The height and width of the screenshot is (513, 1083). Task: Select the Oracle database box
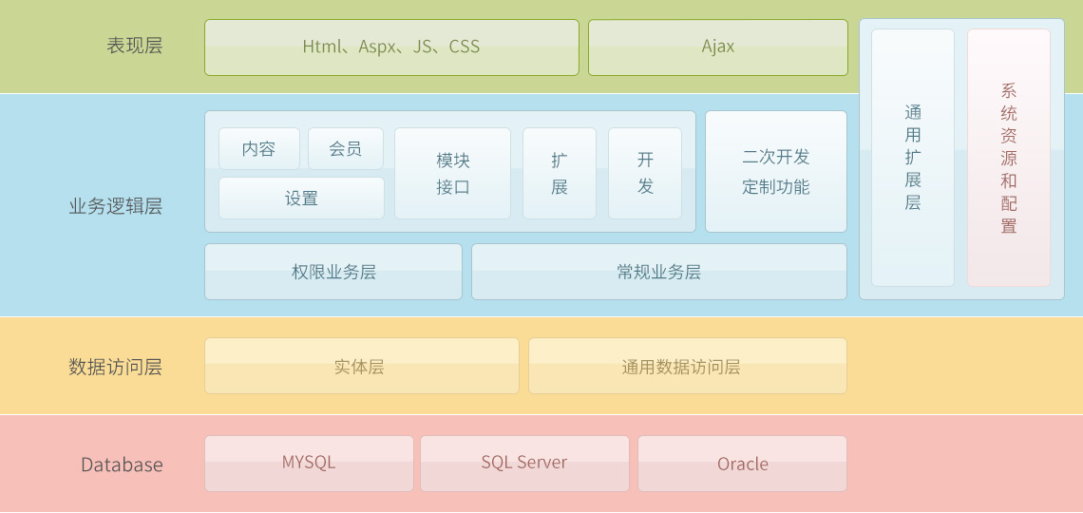(x=742, y=464)
